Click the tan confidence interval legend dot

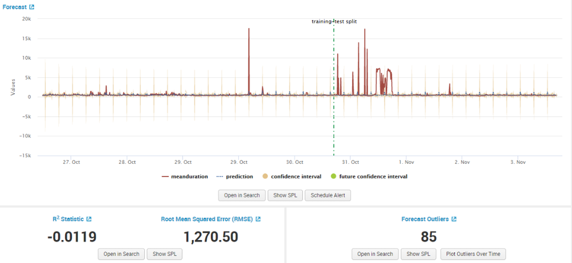pyautogui.click(x=265, y=176)
